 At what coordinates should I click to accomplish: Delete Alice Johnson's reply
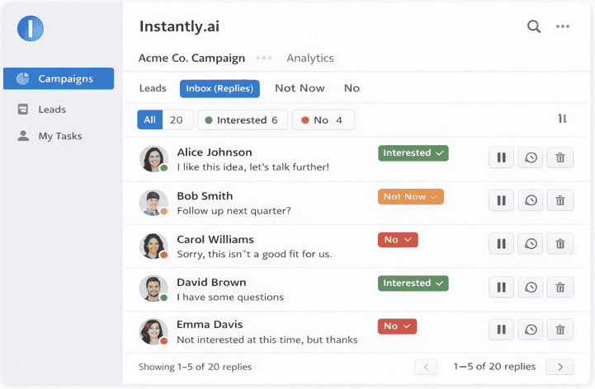tap(560, 157)
